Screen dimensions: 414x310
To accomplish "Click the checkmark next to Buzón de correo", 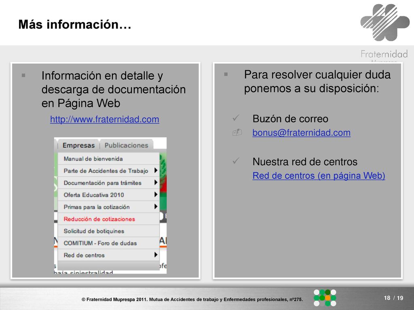I will pos(236,117).
